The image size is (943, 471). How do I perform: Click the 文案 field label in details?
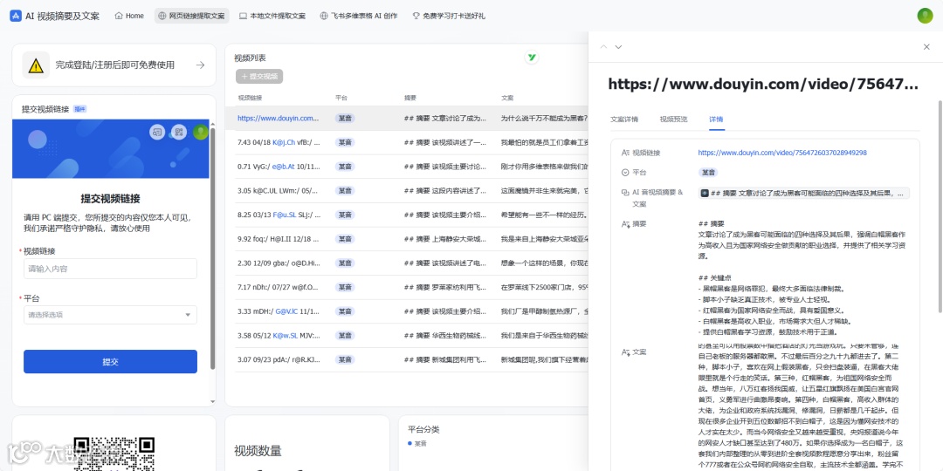coord(638,352)
